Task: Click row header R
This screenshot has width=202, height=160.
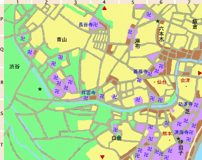Action: click(2, 82)
